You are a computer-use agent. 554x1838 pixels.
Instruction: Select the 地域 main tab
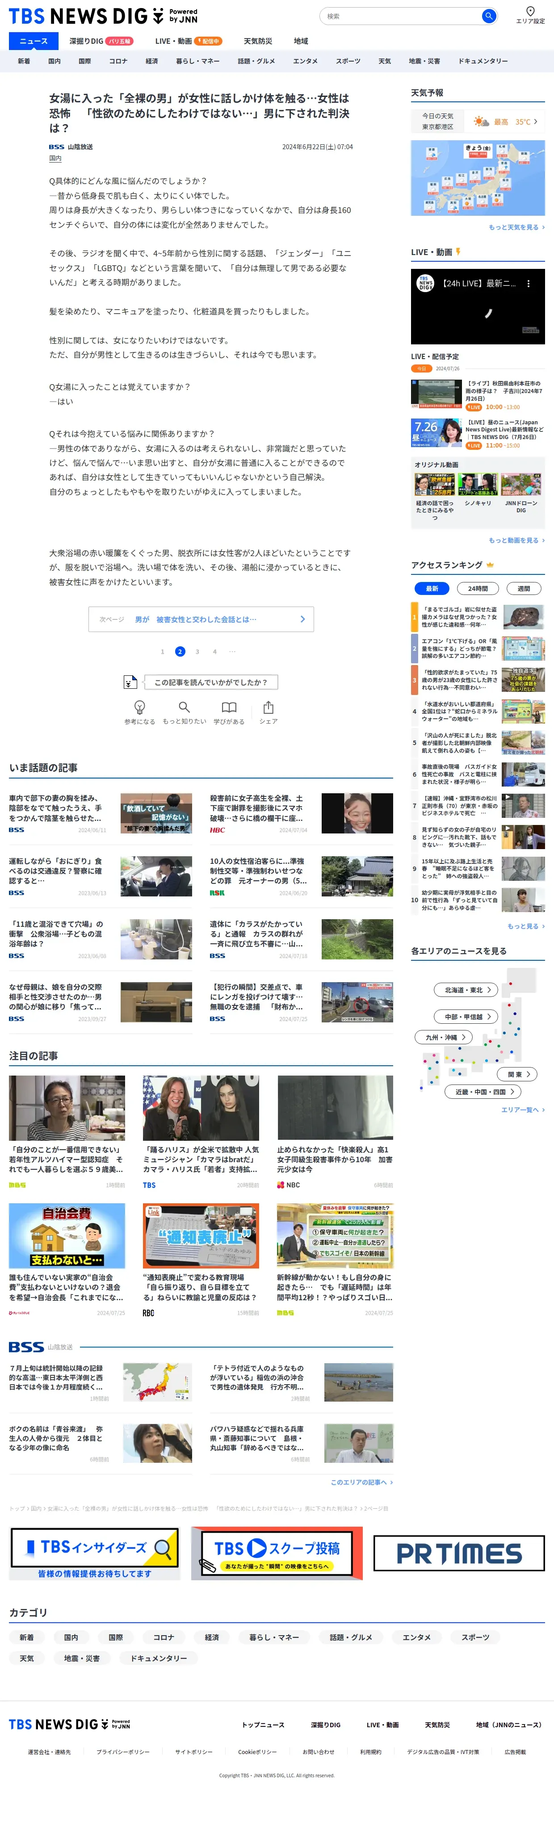[x=301, y=41]
